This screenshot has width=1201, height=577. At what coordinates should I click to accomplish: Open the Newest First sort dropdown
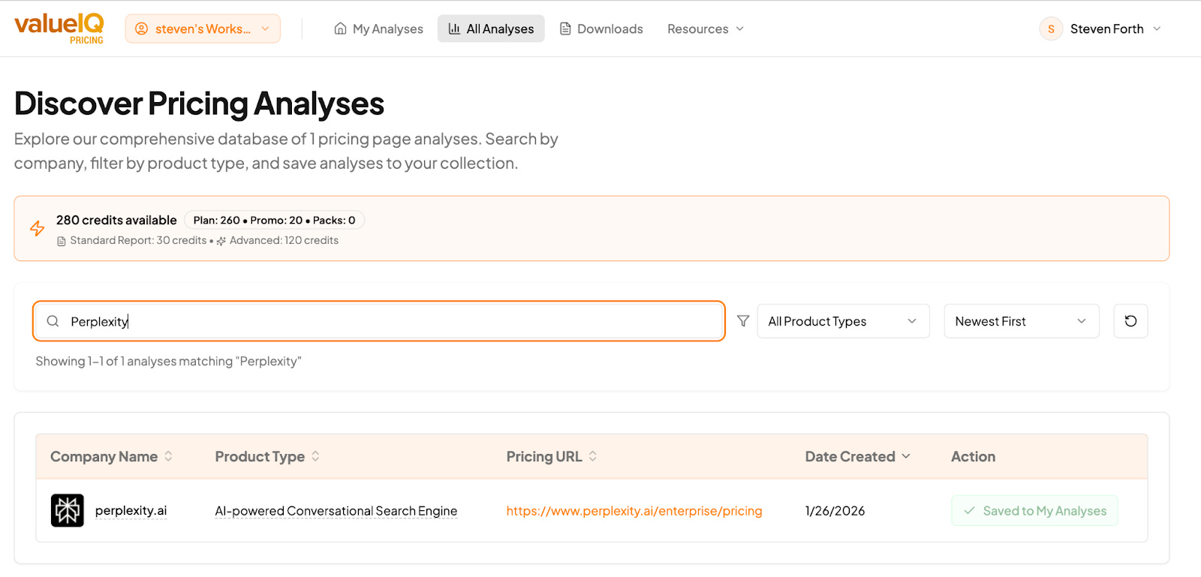point(1021,321)
